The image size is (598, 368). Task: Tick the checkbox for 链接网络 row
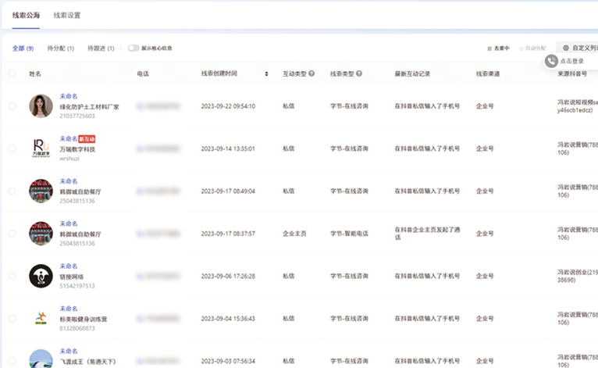[12, 276]
